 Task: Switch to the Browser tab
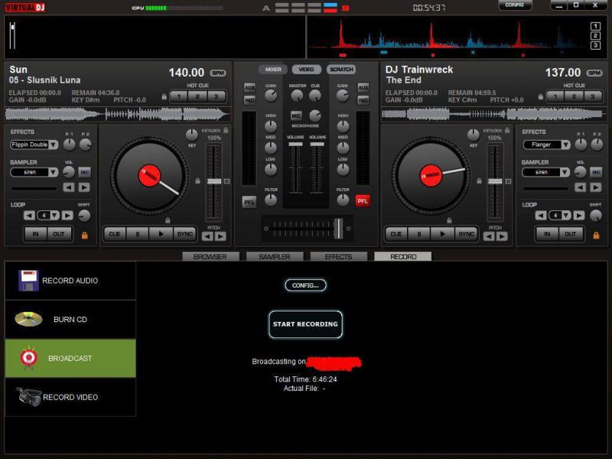point(210,256)
